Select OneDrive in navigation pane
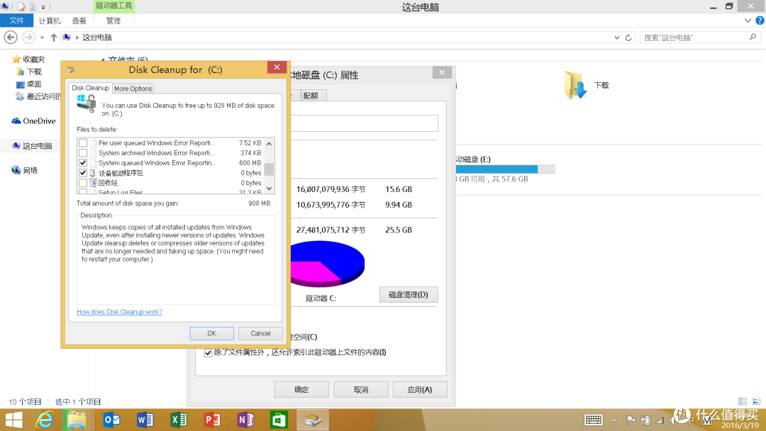This screenshot has width=766, height=431. coord(34,121)
